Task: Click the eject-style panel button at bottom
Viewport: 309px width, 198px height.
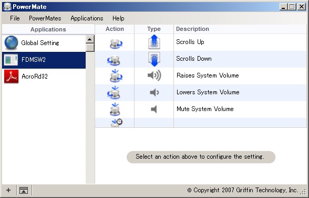Action: click(x=24, y=190)
